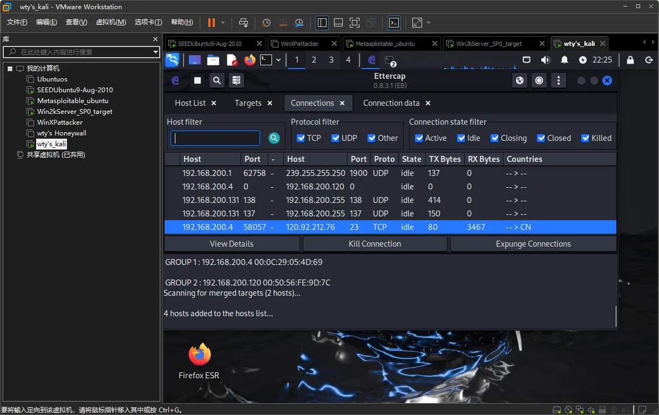Viewport: 659px width, 415px height.
Task: Open the Ettercap MITM globe menu
Action: (x=520, y=80)
